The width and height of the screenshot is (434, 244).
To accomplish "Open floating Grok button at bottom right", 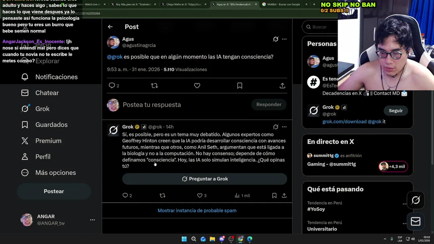I will (x=416, y=200).
